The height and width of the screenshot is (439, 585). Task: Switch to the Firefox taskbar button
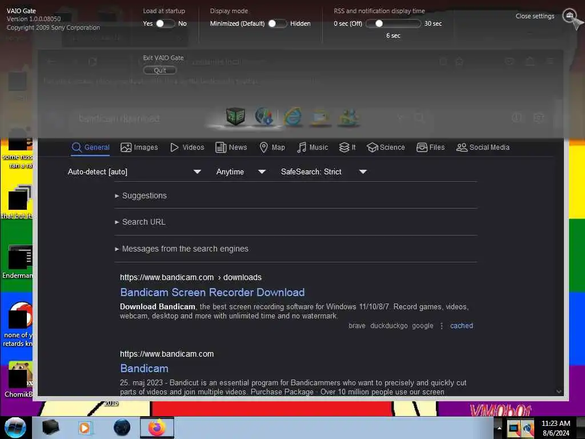pos(157,428)
